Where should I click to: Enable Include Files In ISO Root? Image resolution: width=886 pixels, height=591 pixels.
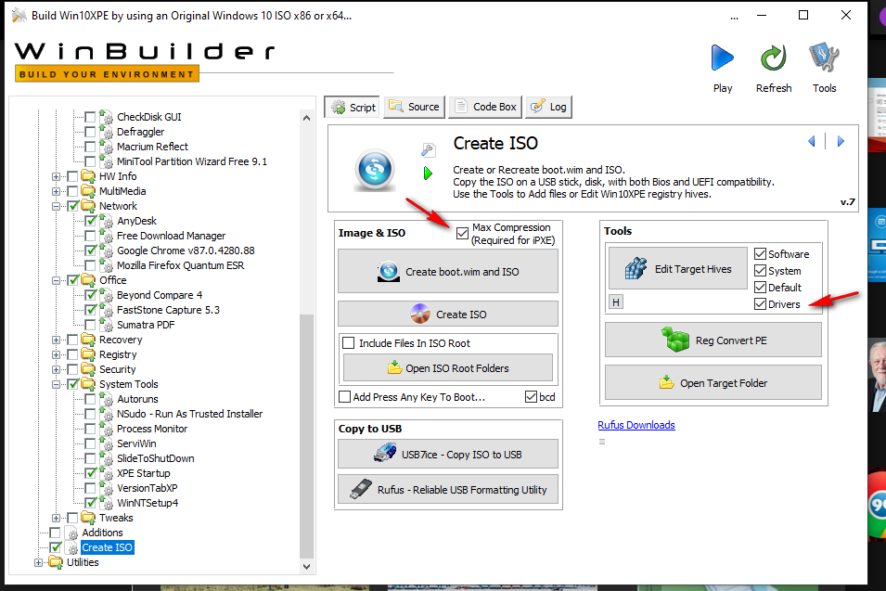349,343
